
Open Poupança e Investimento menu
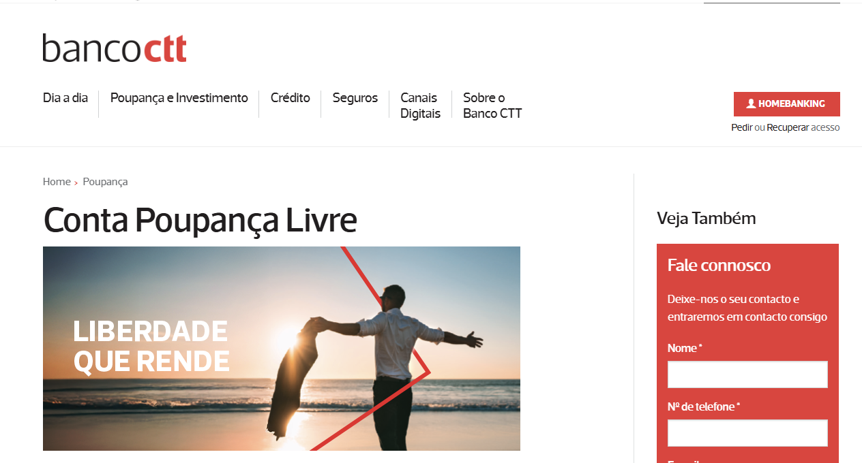coord(179,97)
